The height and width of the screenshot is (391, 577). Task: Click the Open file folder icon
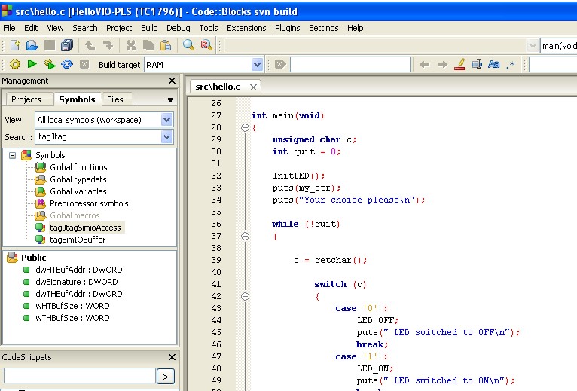[32, 46]
